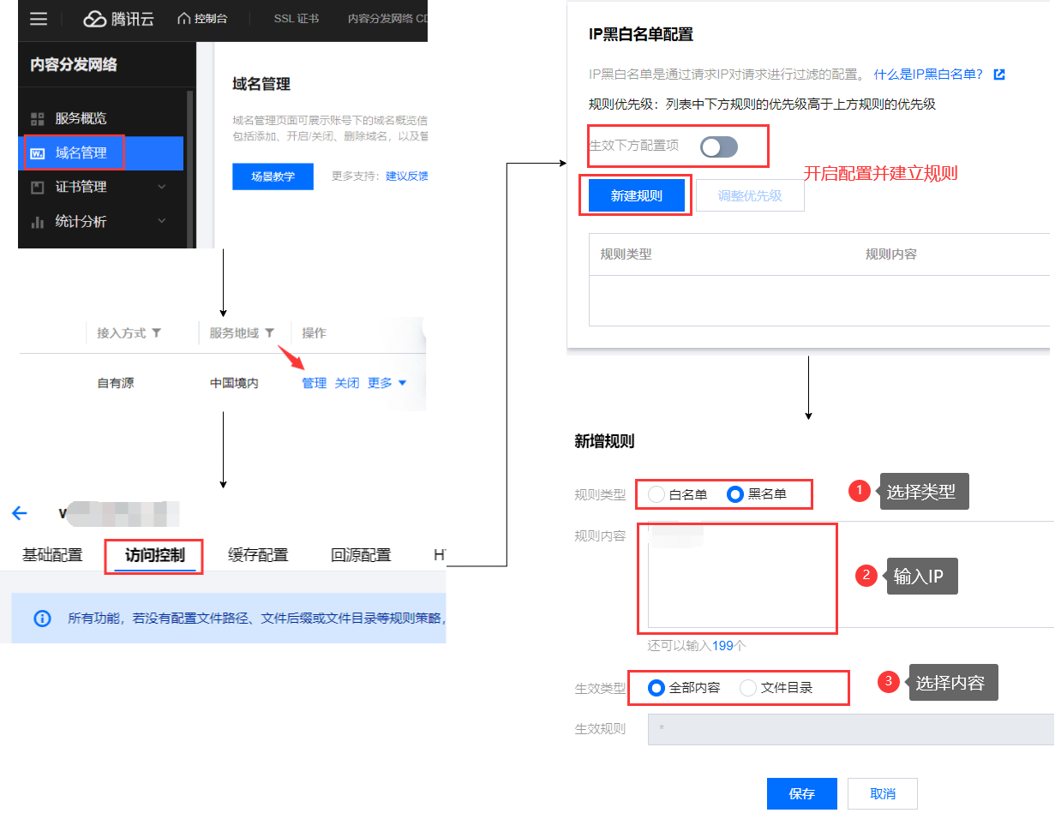Click the 调整优先级 button
Viewport: 1055px width, 825px height.
click(750, 196)
